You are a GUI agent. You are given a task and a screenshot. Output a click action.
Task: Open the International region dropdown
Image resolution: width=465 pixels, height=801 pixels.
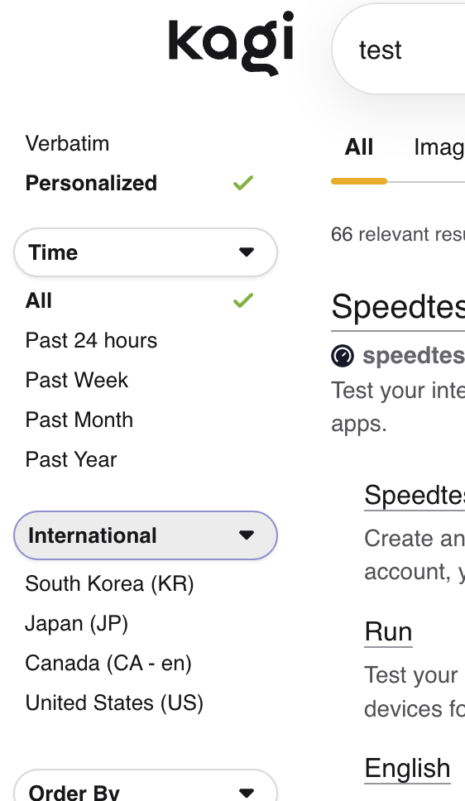pyautogui.click(x=146, y=535)
